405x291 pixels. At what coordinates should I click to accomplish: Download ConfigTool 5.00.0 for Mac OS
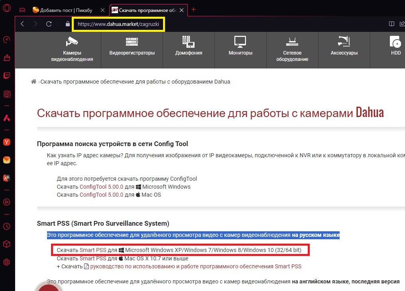[x=101, y=195]
